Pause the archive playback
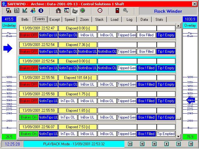Screen dimensions: 199x149 [x=154, y=144]
